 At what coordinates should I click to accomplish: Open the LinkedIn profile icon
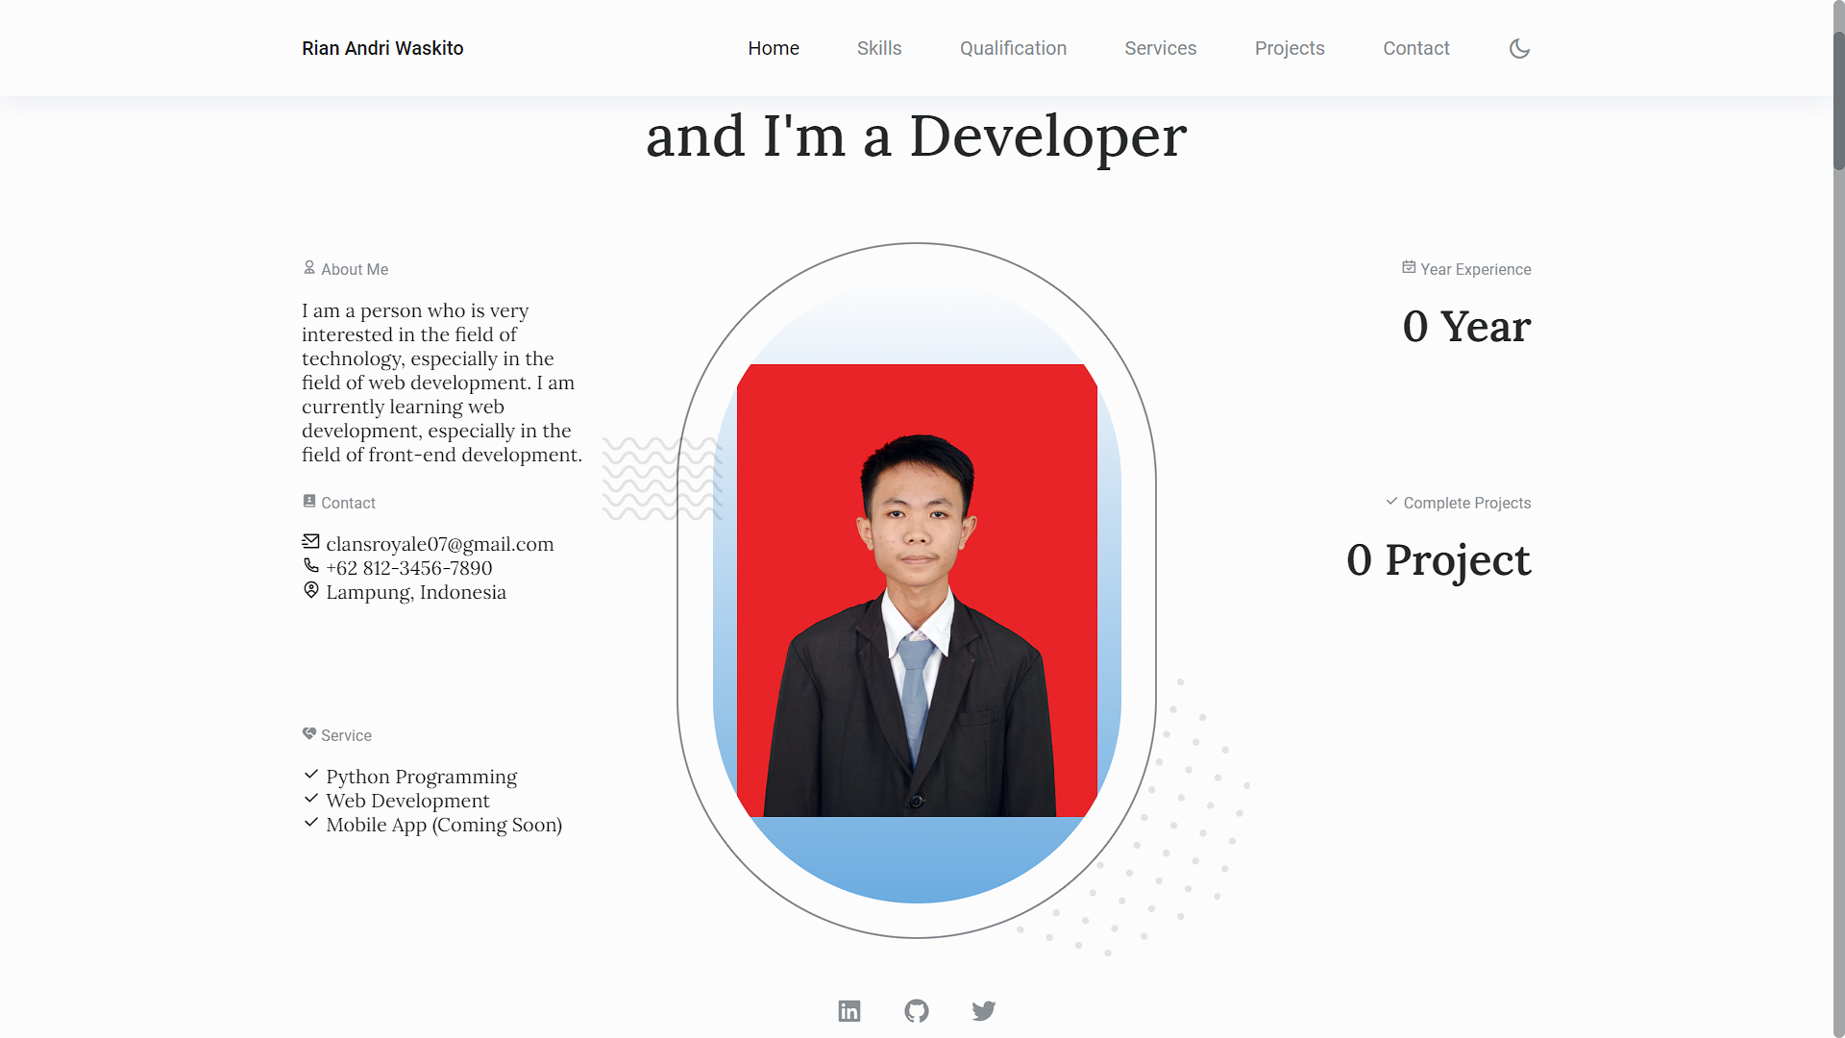pyautogui.click(x=849, y=1010)
